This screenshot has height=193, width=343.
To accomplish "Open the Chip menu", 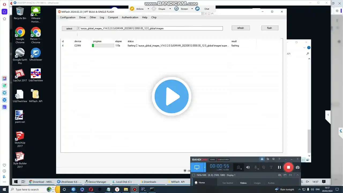I will (154, 17).
